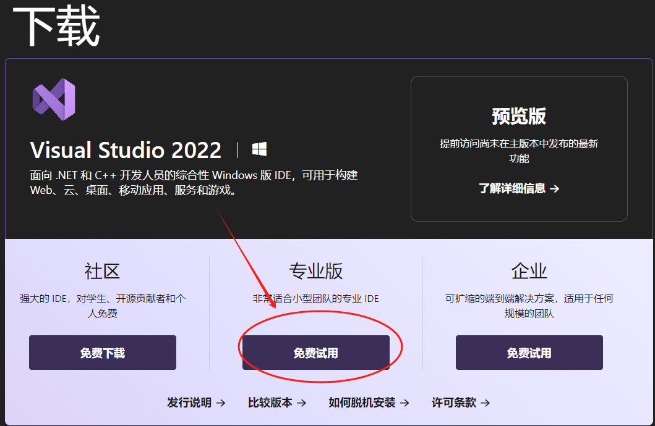This screenshot has width=655, height=426.
Task: Click 免费下载 button under 社区
Action: click(102, 353)
